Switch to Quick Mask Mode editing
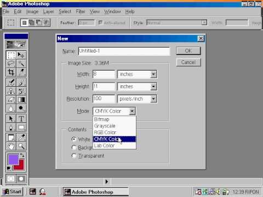 (21, 179)
